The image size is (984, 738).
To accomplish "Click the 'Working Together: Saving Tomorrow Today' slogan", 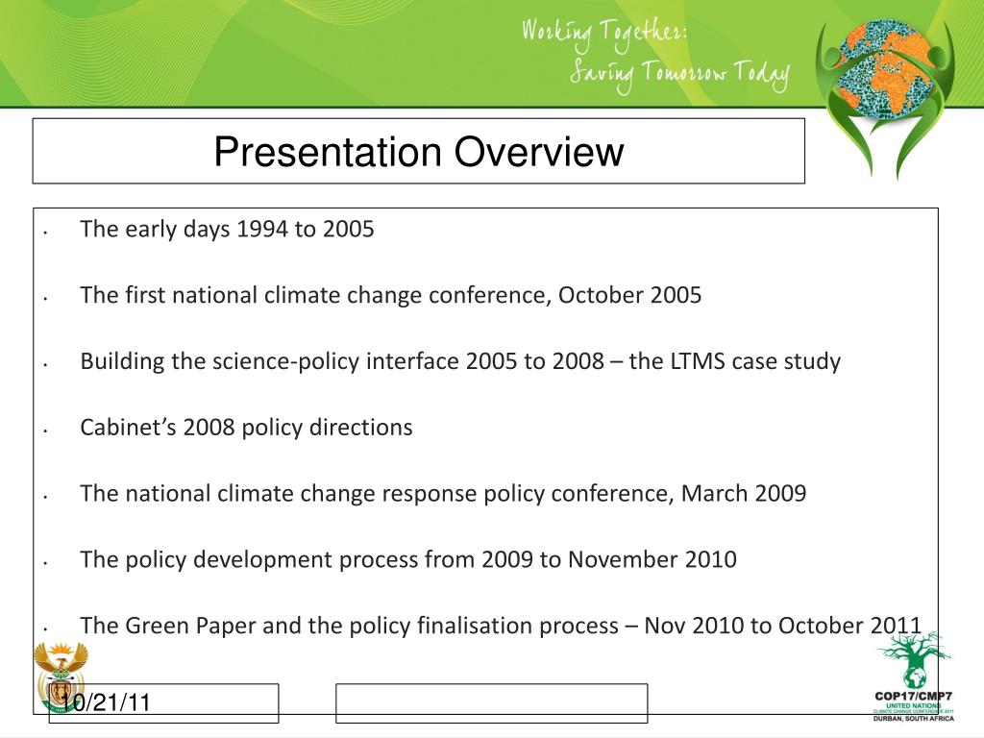I will (x=654, y=55).
